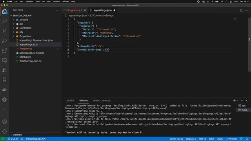The width and height of the screenshot is (251, 141).
Task: Close the terminal panel
Action: click(x=247, y=101)
